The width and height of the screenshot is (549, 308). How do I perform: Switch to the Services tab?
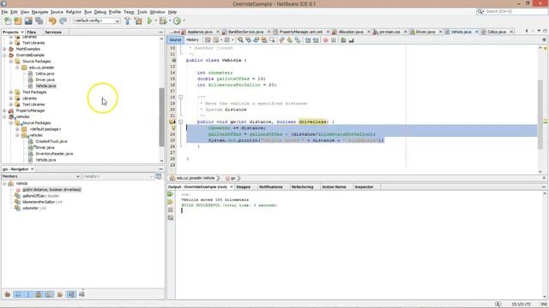pos(53,33)
